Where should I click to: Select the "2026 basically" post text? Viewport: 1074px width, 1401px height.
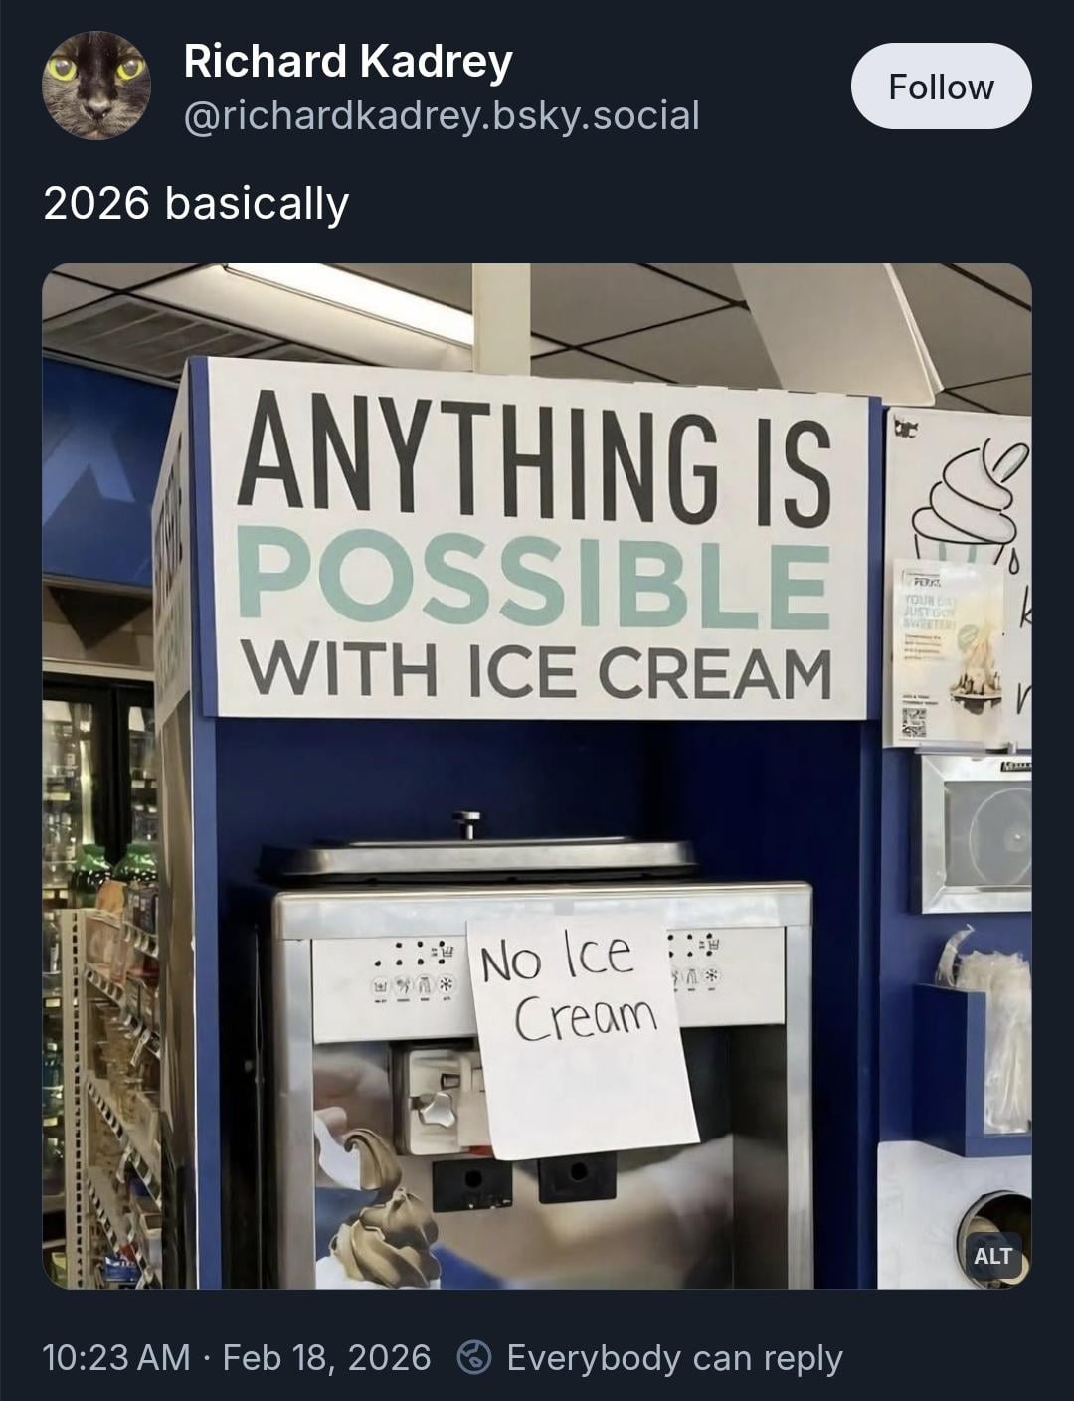pos(196,204)
